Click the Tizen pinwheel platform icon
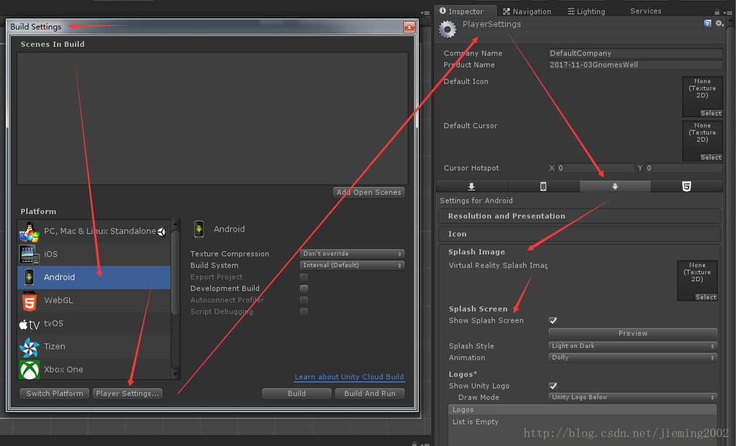Viewport: 736px width, 446px height. pyautogui.click(x=29, y=347)
